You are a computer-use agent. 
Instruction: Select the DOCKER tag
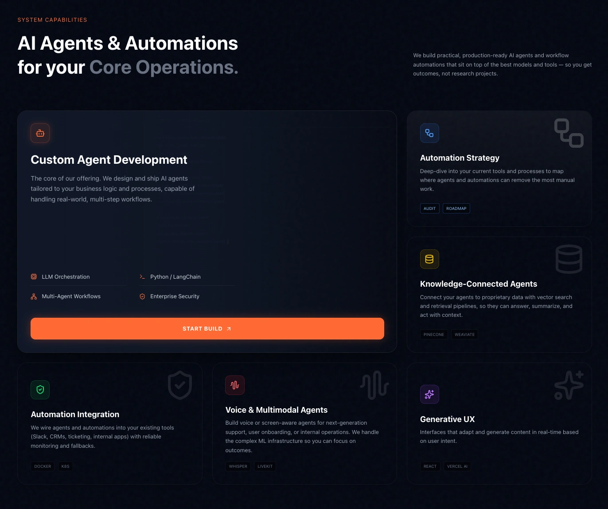(x=43, y=466)
